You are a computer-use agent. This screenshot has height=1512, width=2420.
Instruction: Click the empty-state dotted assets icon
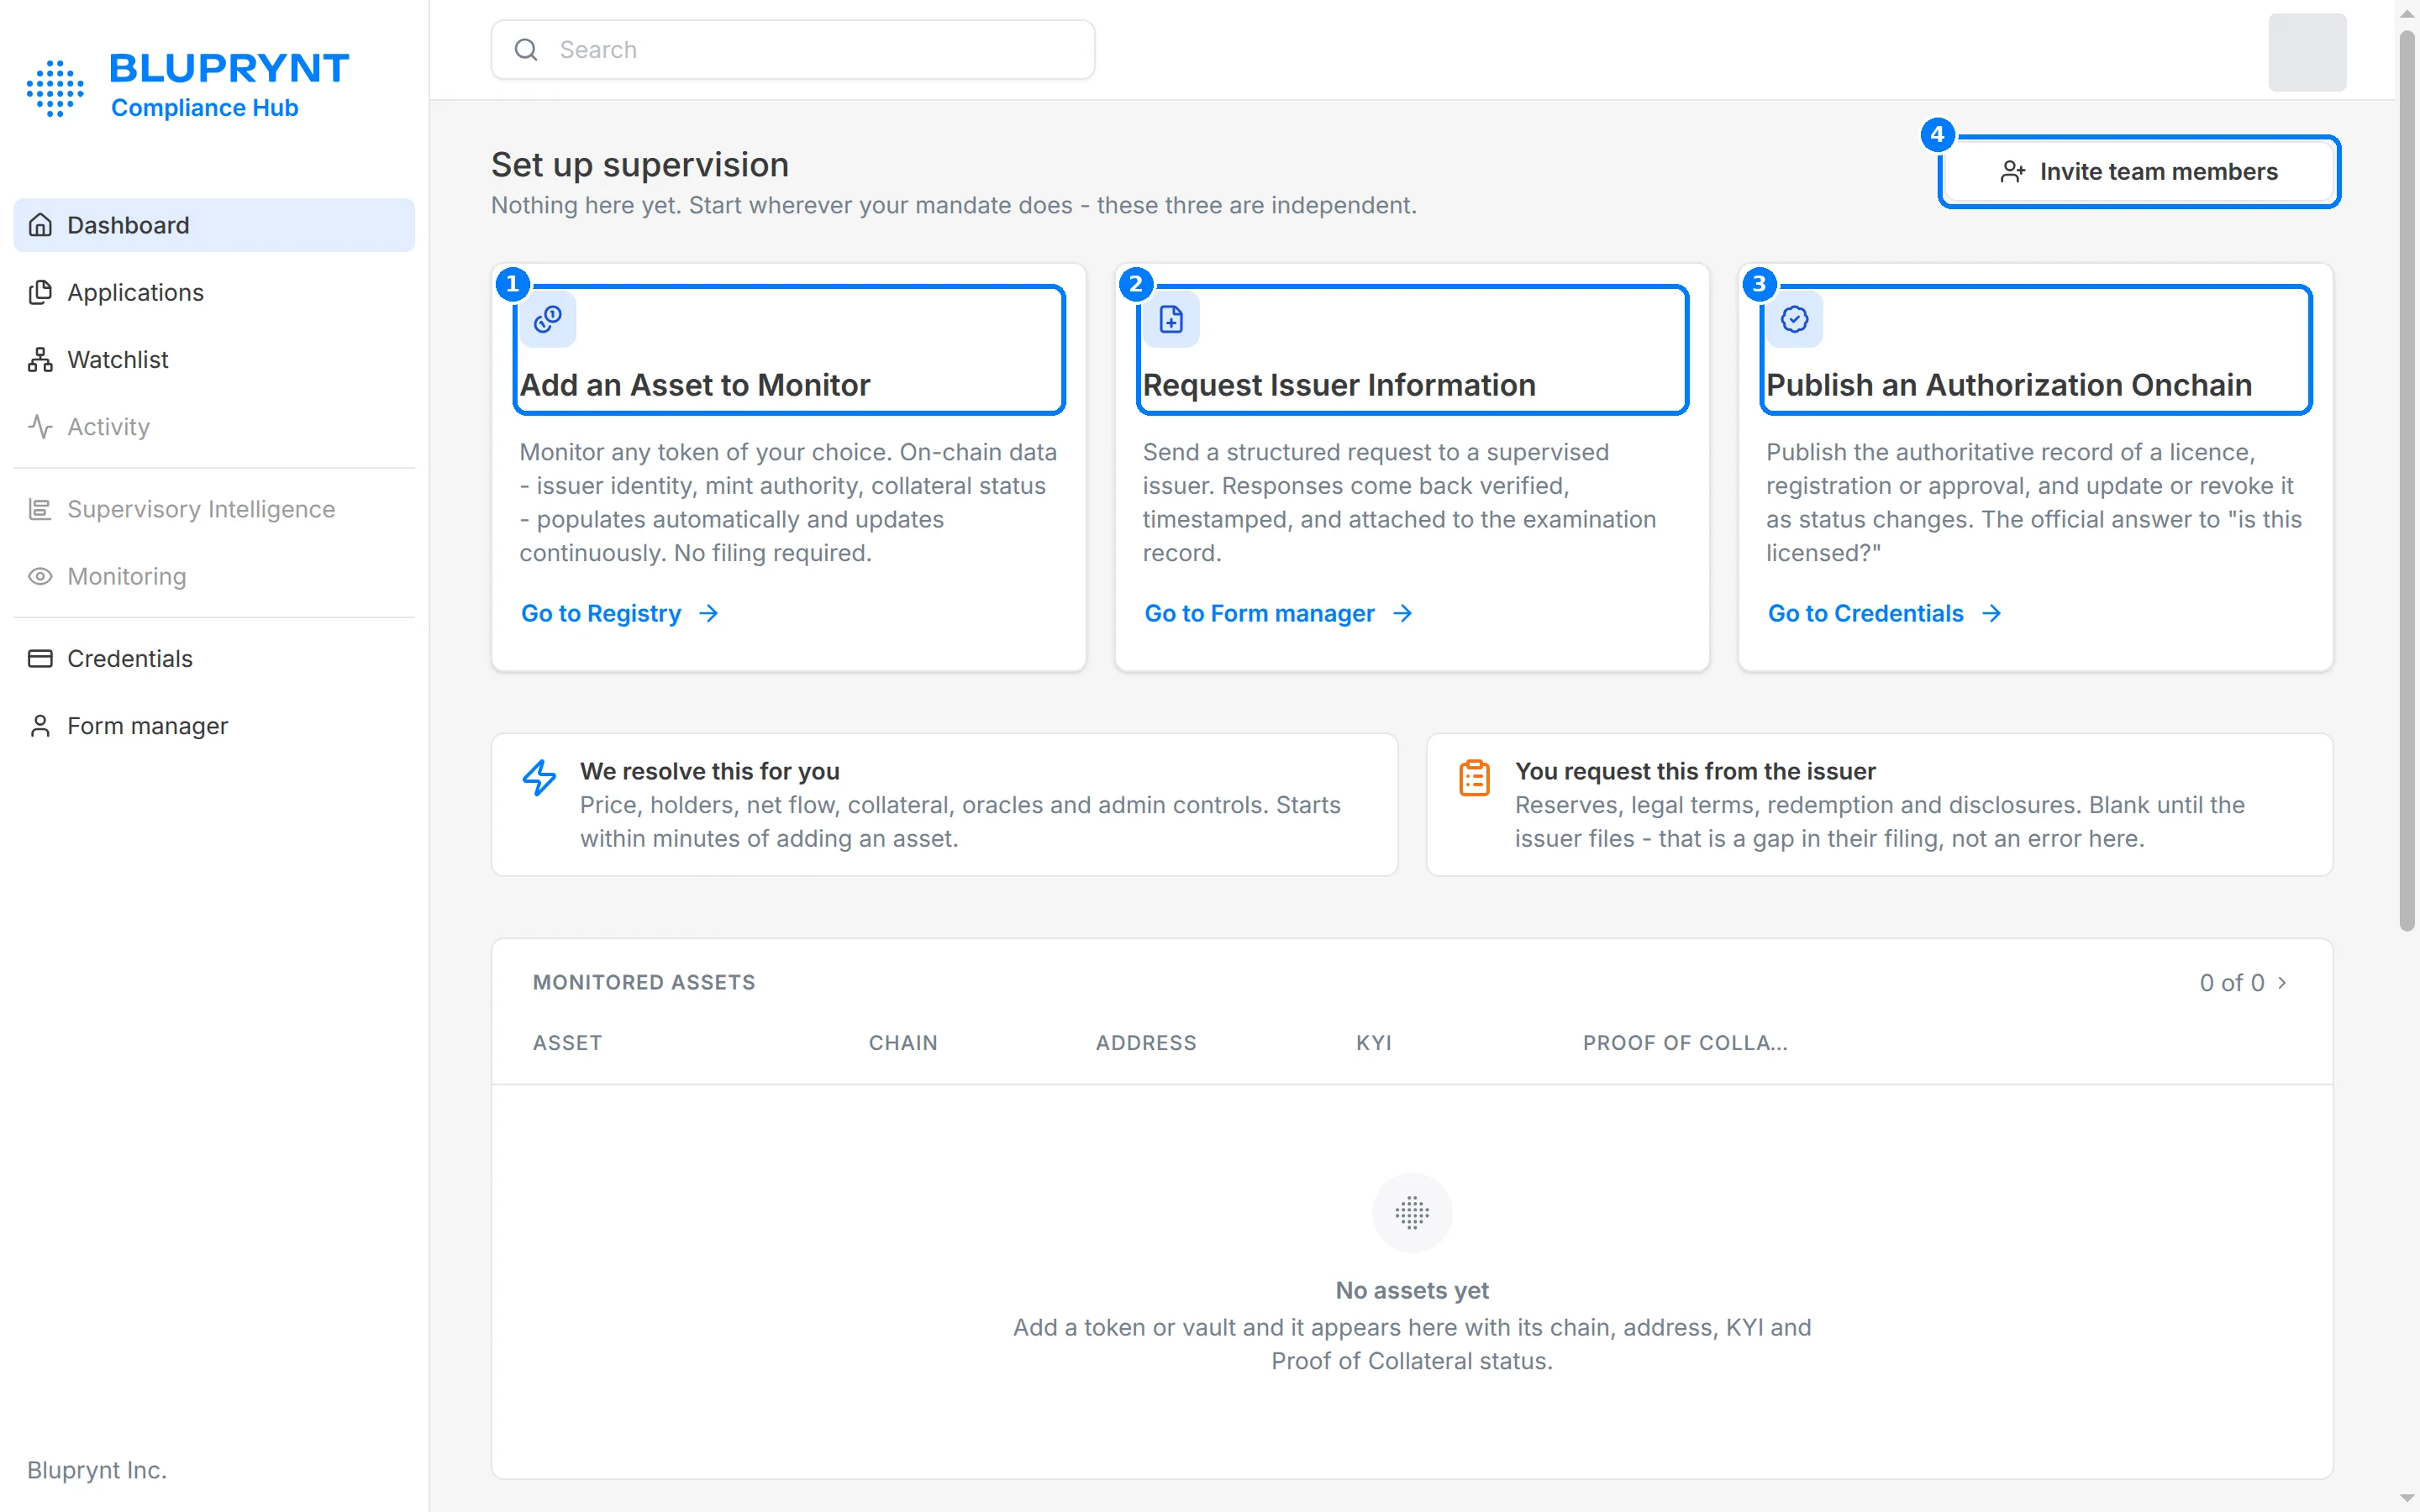pos(1412,1212)
